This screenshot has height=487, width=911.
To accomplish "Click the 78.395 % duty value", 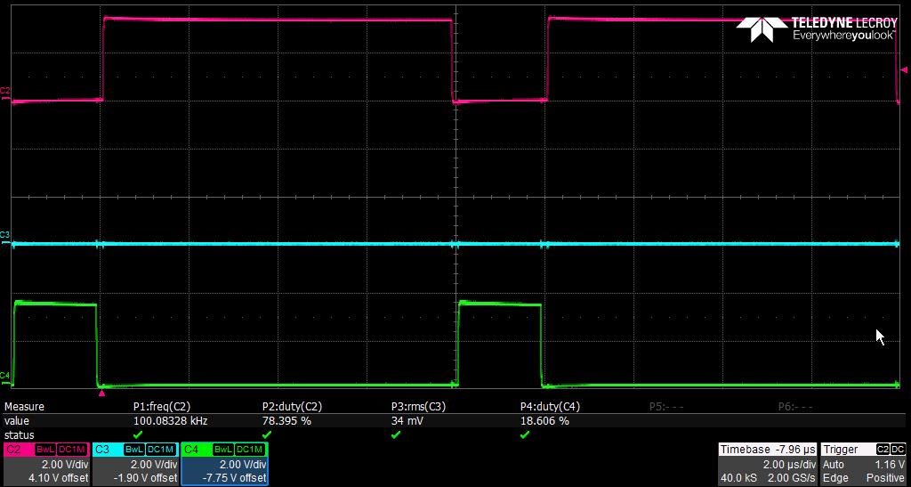I will click(x=287, y=421).
